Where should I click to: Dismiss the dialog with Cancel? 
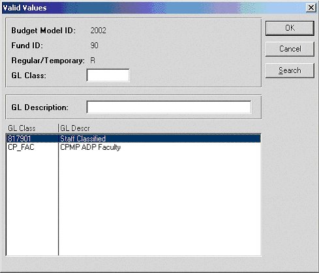coord(290,49)
